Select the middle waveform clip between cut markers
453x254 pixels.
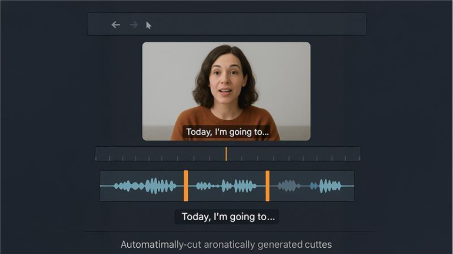click(226, 186)
